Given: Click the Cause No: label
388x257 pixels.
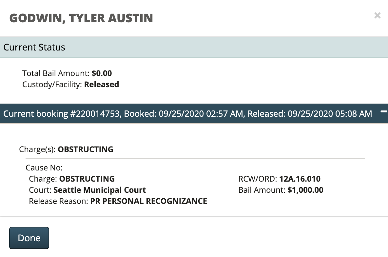Looking at the screenshot, I should pos(44,168).
